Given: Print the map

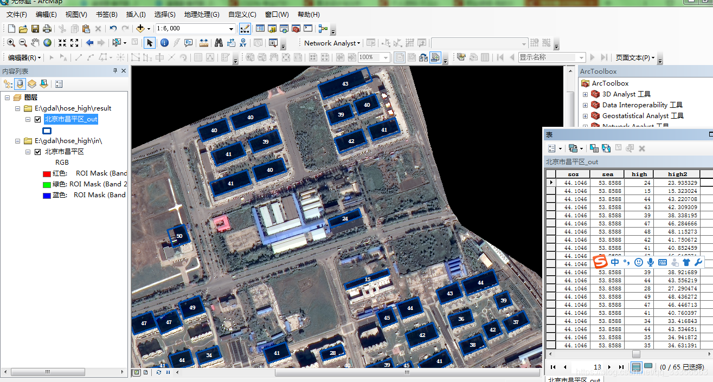Looking at the screenshot, I should [x=47, y=29].
